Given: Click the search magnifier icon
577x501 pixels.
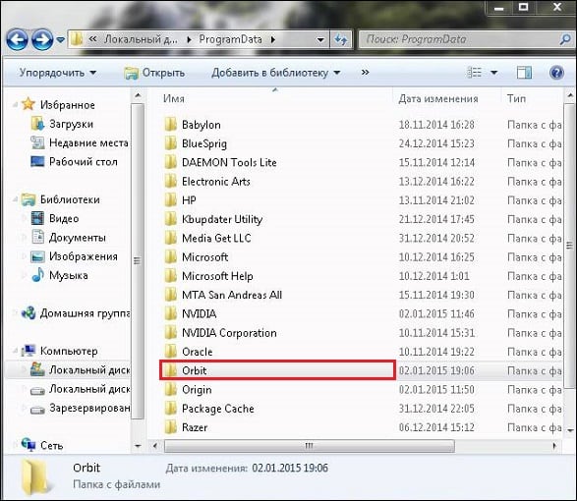Looking at the screenshot, I should click(x=565, y=39).
